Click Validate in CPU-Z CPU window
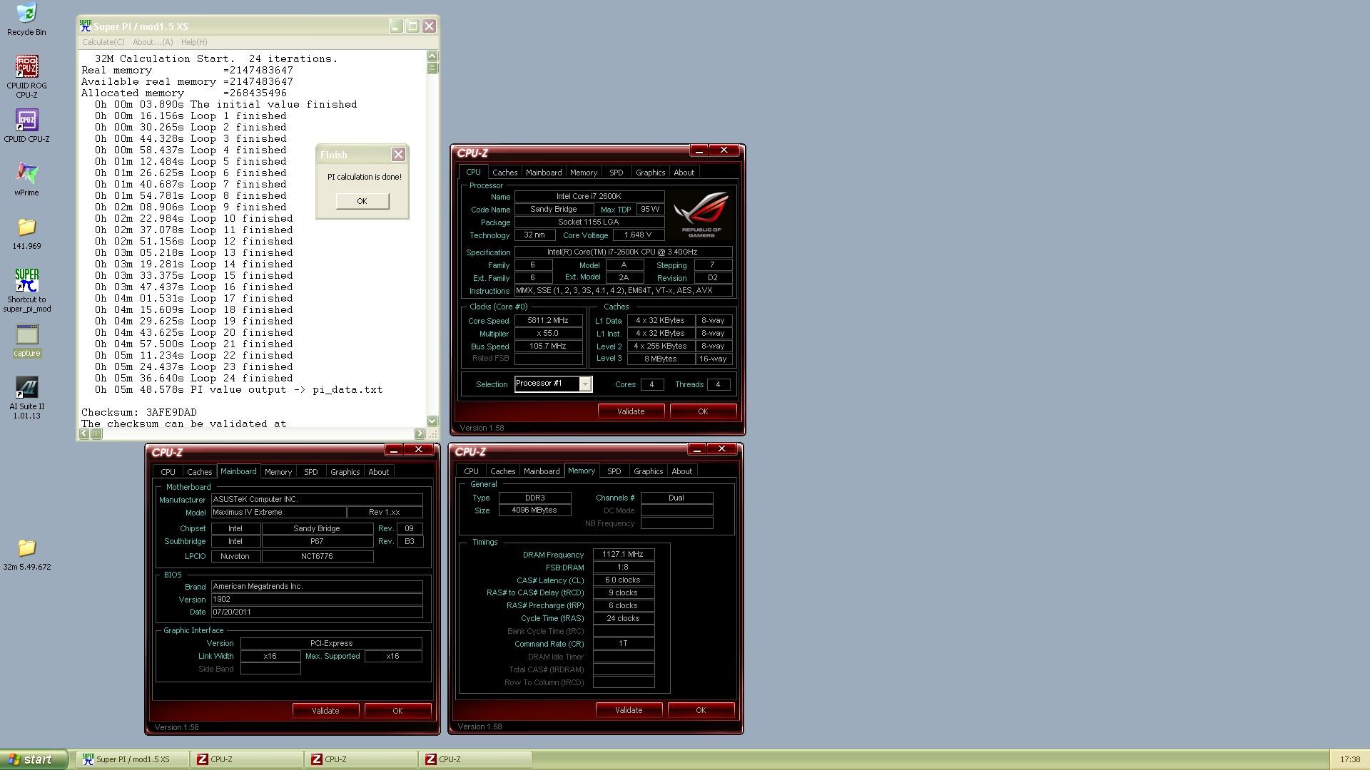This screenshot has width=1370, height=770. [x=631, y=411]
